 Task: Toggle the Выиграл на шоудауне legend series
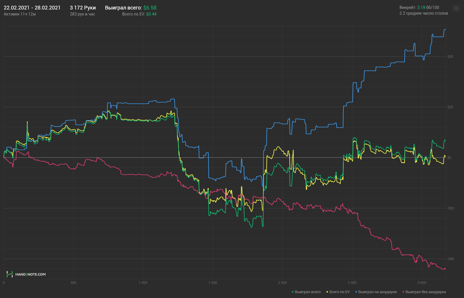(x=376, y=292)
